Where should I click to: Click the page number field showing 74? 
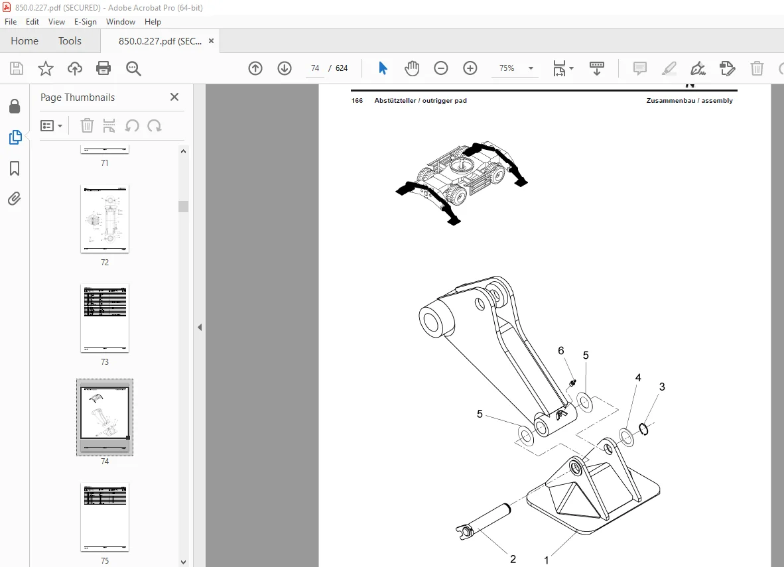315,68
